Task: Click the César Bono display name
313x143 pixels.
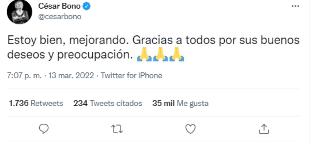Action: tap(59, 6)
